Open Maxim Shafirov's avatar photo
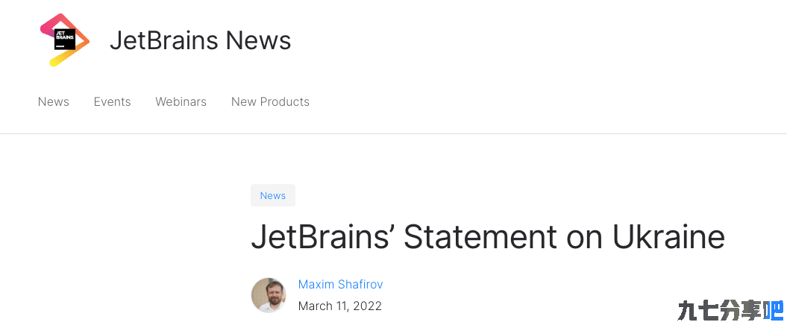 [x=269, y=295]
